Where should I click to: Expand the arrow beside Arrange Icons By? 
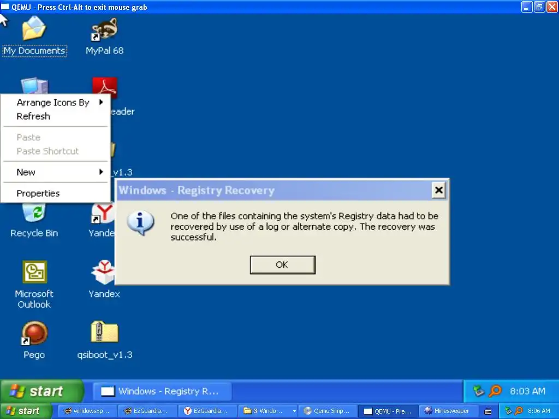coord(101,102)
